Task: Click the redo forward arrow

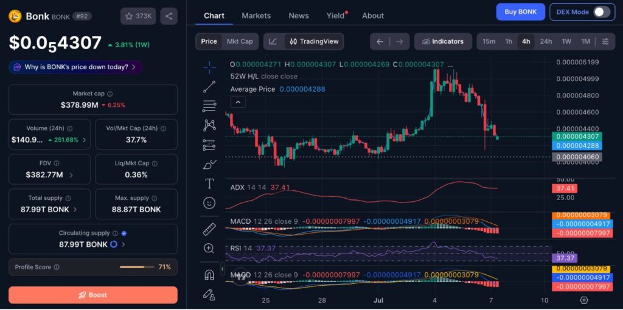Action: tap(400, 41)
